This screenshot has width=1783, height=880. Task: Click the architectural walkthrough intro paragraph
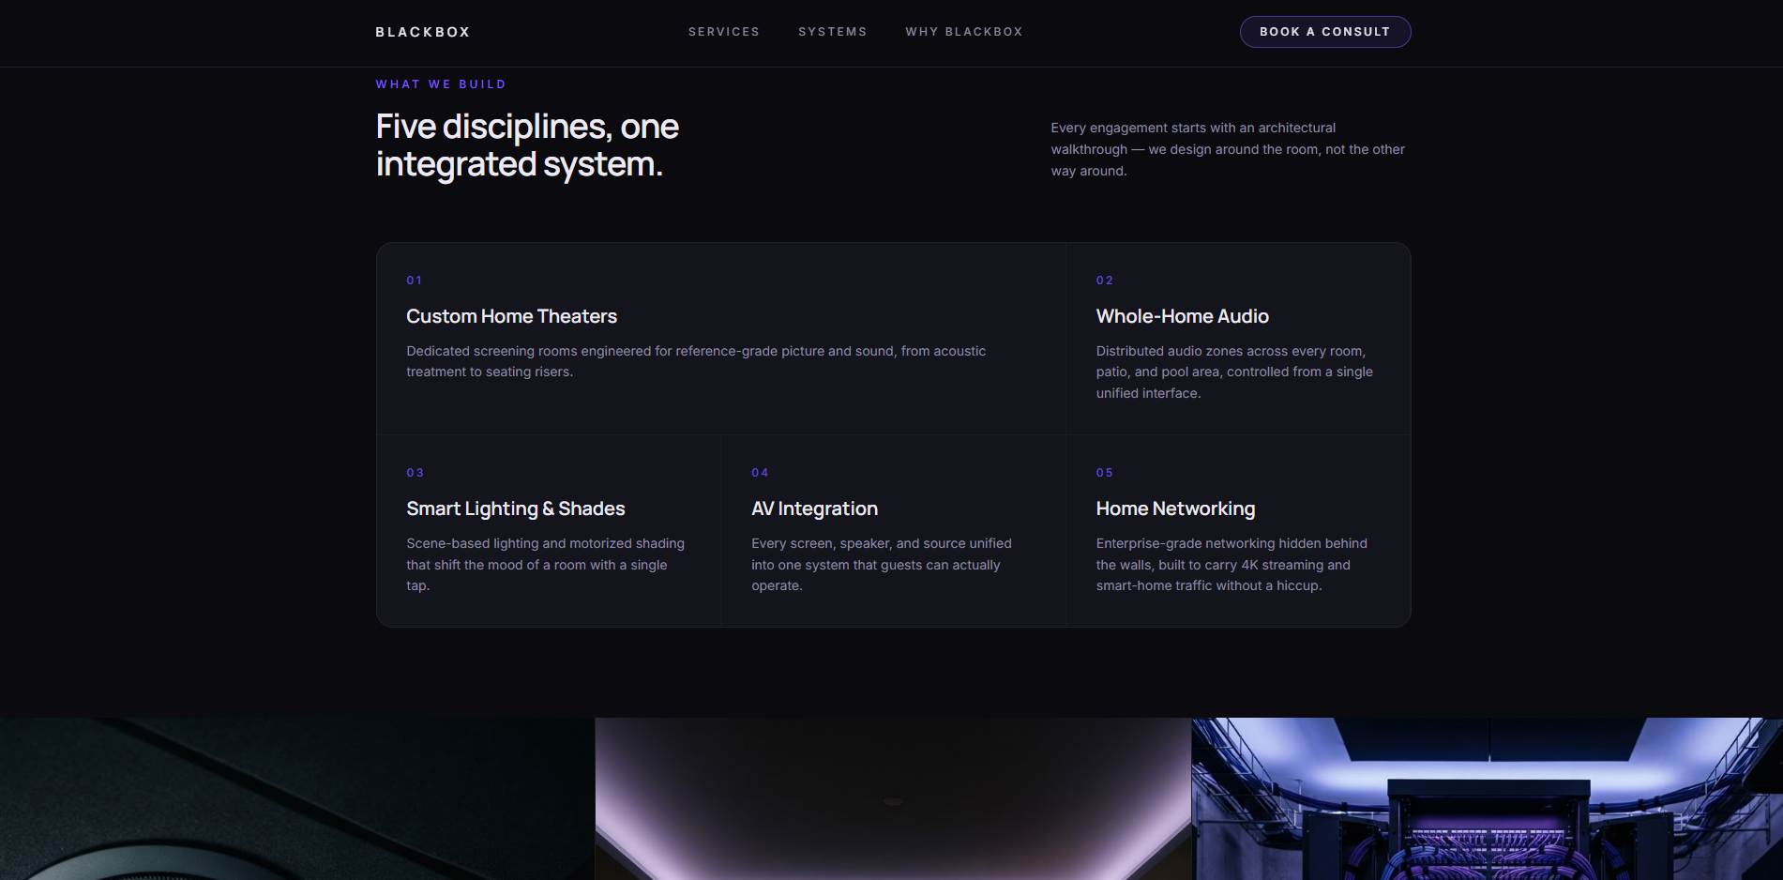[x=1228, y=149]
